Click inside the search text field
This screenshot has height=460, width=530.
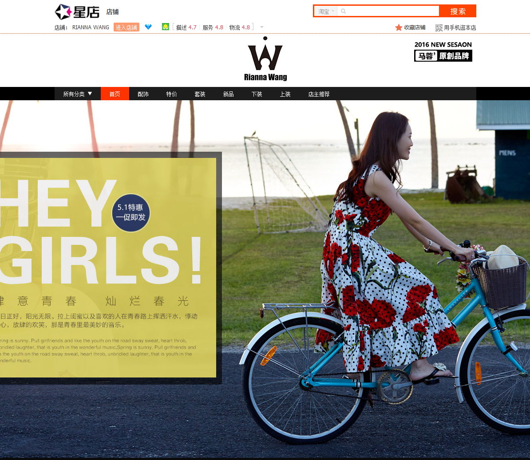392,11
